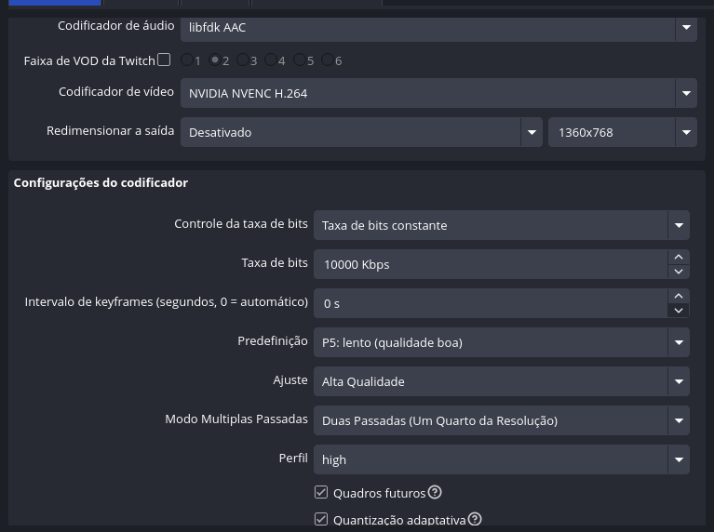
Task: Increase the Taxa de bits value
Action: pos(679,257)
